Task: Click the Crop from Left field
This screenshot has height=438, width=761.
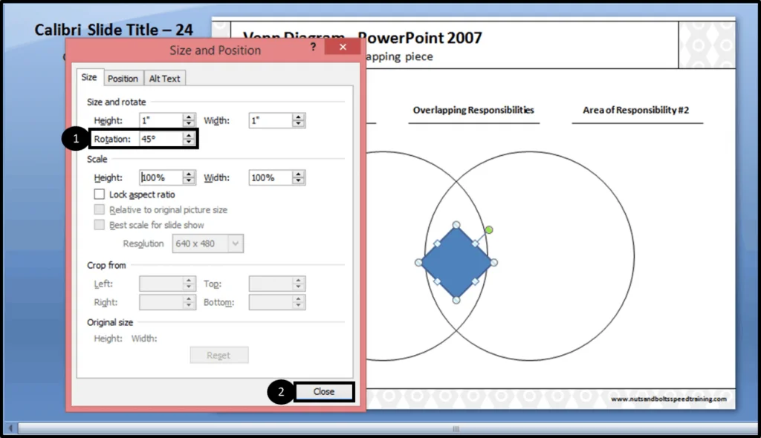Action: coord(161,284)
